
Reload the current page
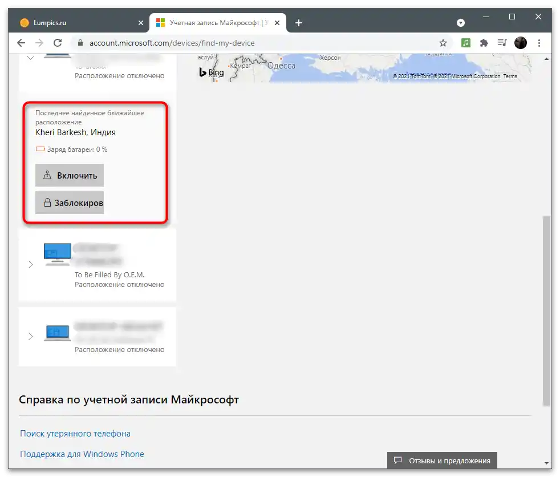click(58, 43)
